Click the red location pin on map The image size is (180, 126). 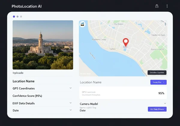(x=126, y=42)
